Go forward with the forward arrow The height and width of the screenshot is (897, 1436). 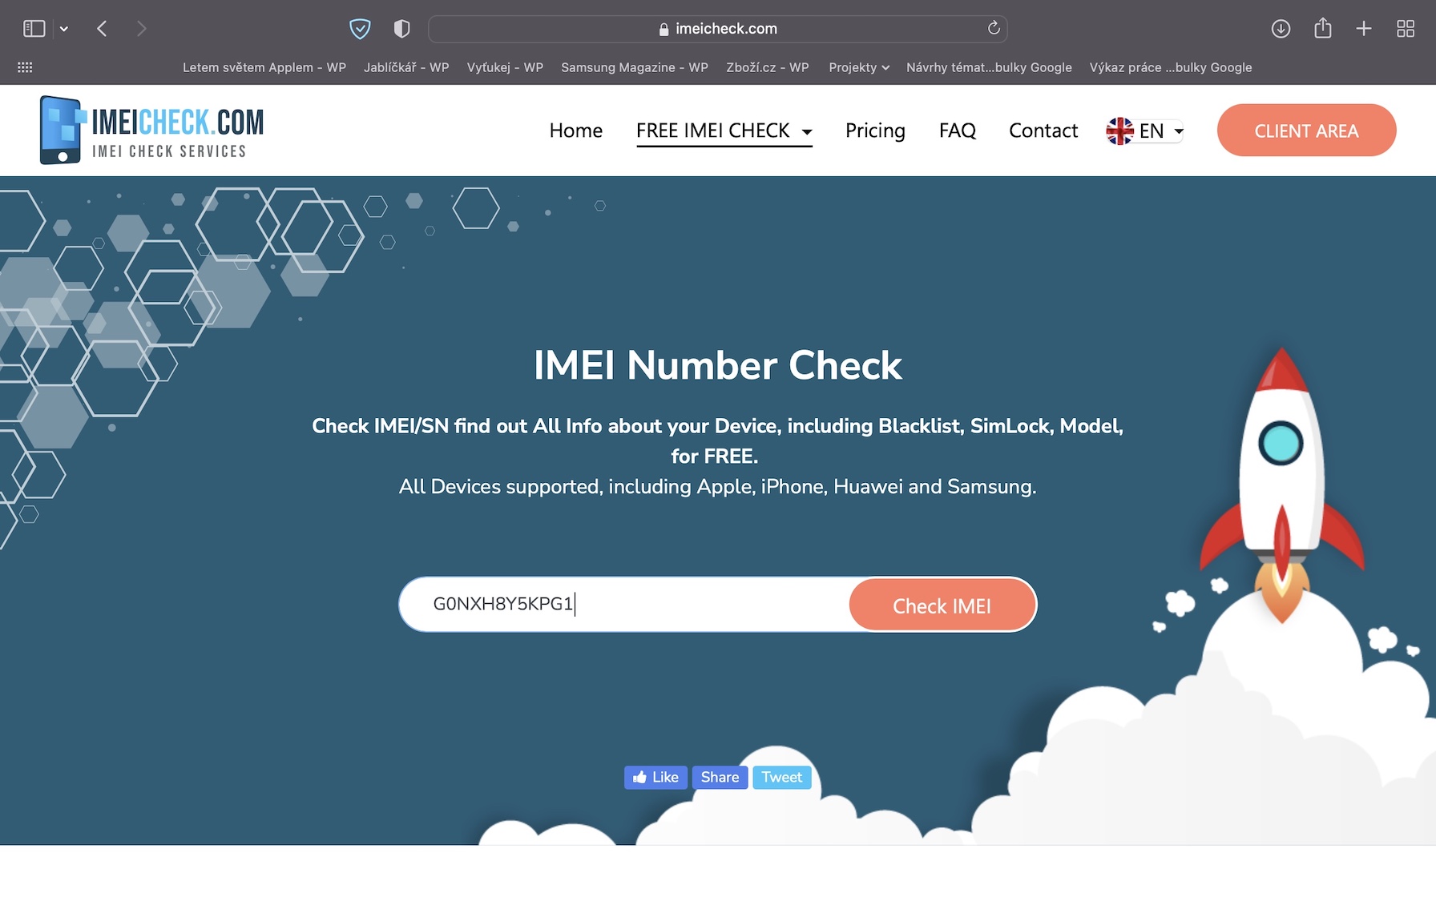(x=142, y=29)
